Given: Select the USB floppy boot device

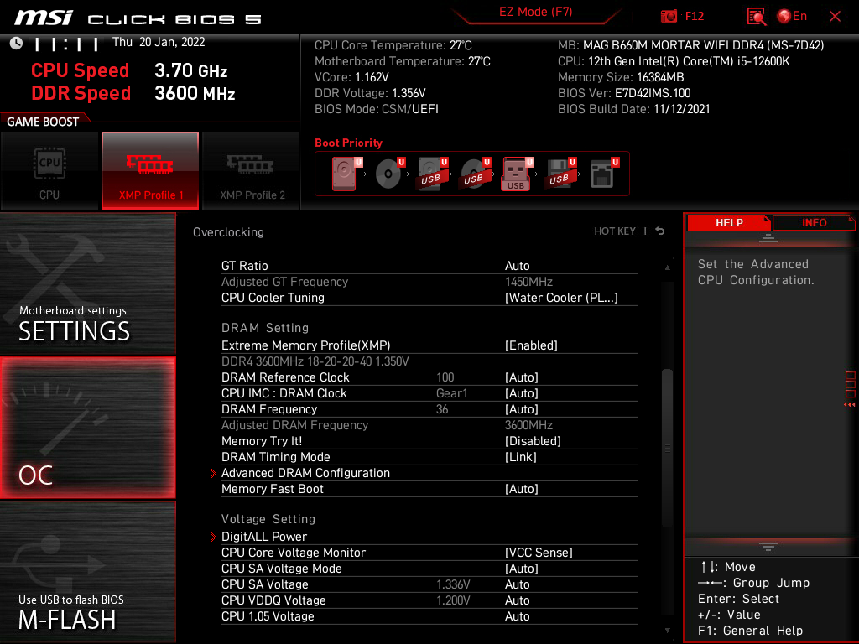Looking at the screenshot, I should pyautogui.click(x=560, y=174).
